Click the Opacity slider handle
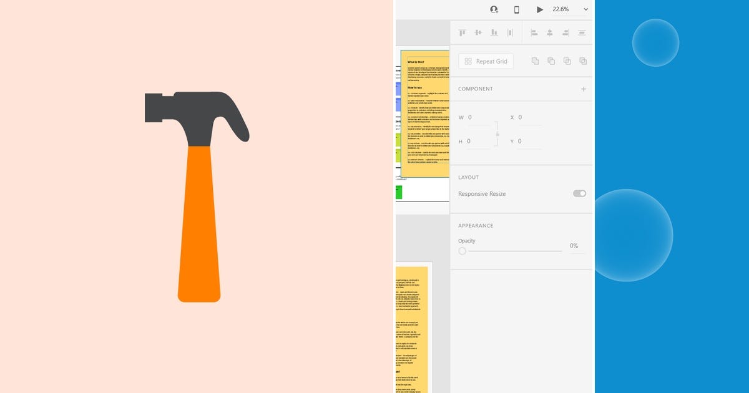This screenshot has width=749, height=393. tap(462, 251)
